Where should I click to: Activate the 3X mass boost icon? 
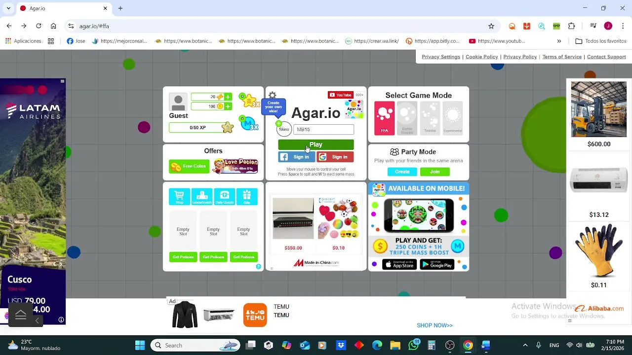(x=249, y=123)
